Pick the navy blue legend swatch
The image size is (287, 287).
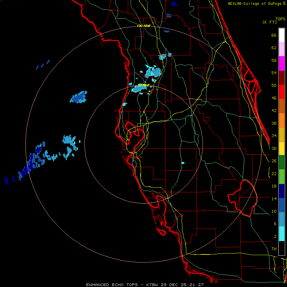click(282, 191)
